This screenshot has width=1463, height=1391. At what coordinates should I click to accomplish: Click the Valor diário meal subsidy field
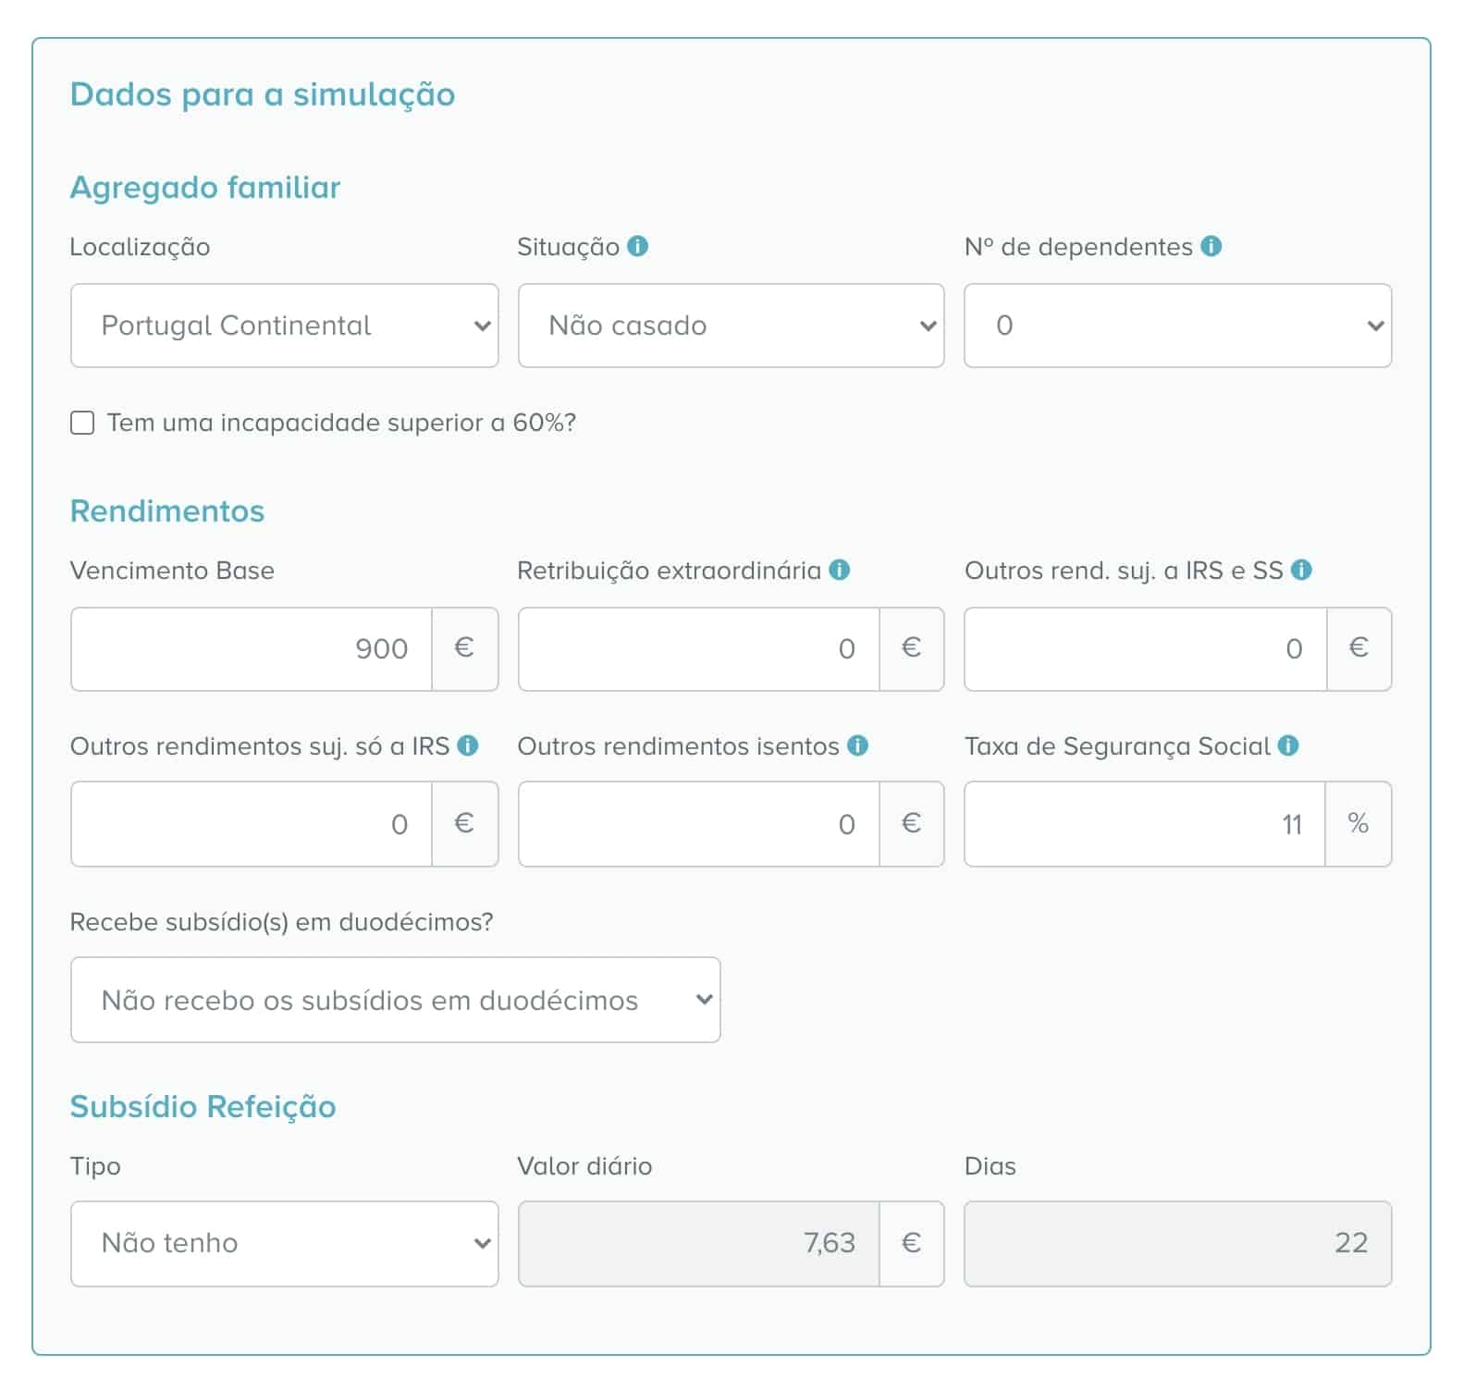(698, 1243)
